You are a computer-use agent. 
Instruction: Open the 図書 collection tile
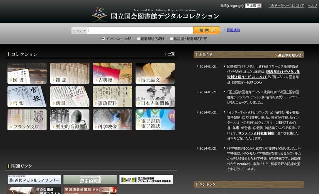(27, 73)
